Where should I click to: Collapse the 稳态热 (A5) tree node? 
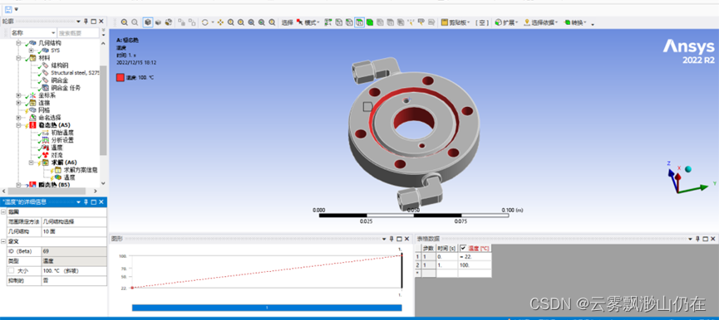19,125
